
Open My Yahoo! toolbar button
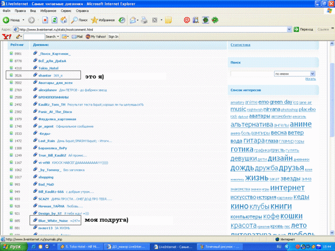pyautogui.click(x=96, y=36)
